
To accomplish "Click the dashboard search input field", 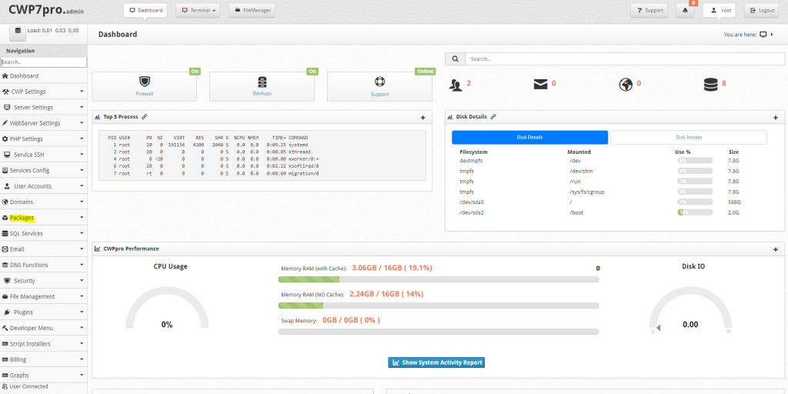I will click(x=625, y=58).
